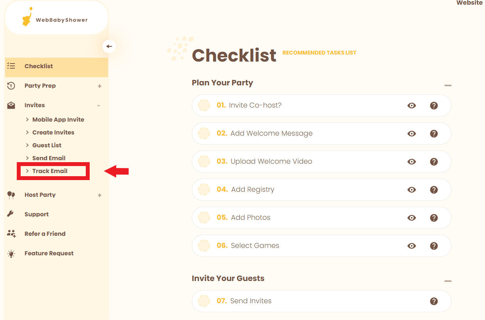Go to Create Invites page
485x320 pixels.
click(x=53, y=133)
